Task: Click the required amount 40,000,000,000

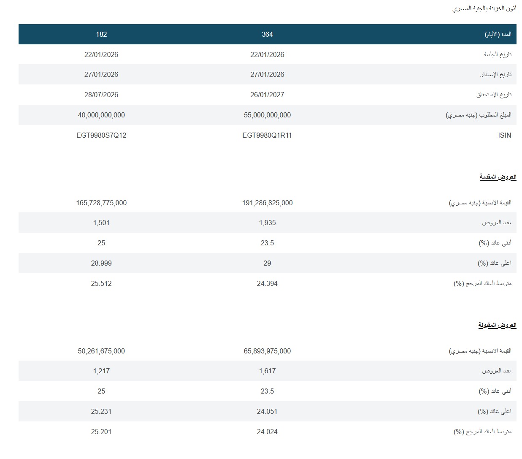Action: (101, 115)
